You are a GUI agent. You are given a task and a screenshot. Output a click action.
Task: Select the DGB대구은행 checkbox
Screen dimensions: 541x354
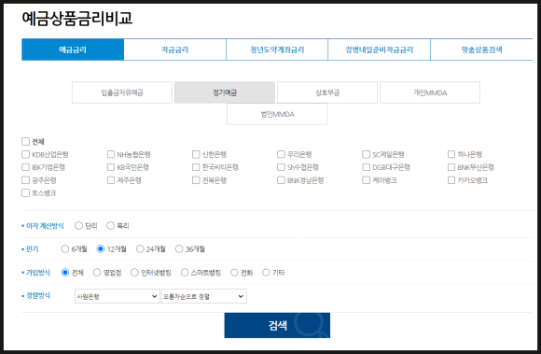[x=366, y=167]
